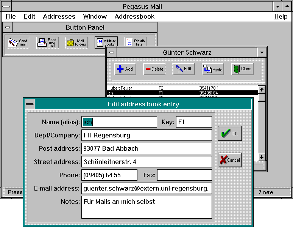Click the Post address field

point(146,148)
